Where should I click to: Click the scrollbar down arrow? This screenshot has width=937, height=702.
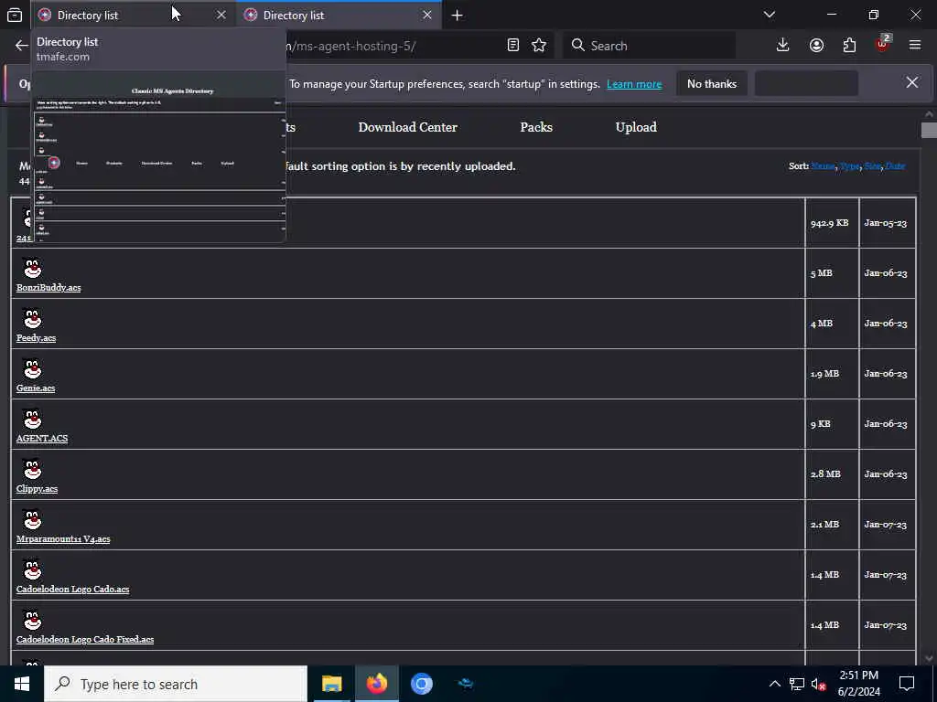tap(929, 658)
